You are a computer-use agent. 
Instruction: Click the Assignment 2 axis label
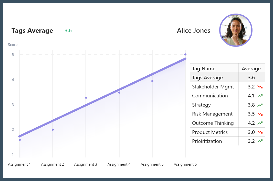[x=52, y=164]
